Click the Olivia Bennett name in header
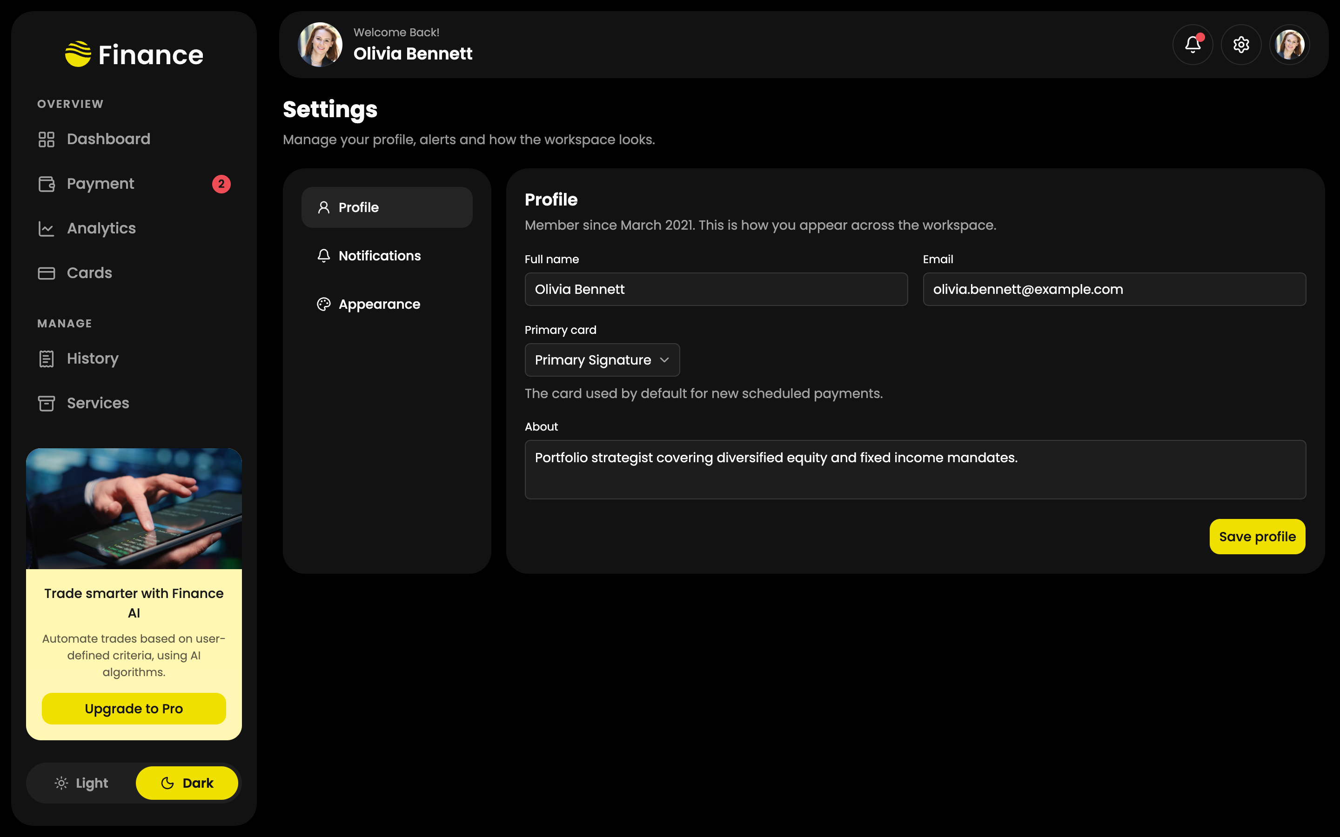 click(x=413, y=53)
